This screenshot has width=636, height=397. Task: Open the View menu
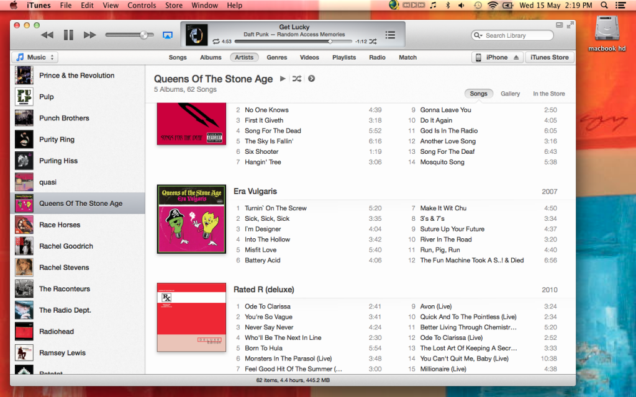(x=111, y=5)
